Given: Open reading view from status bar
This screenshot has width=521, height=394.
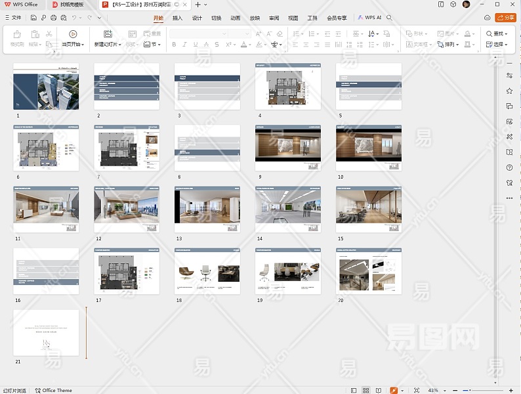Looking at the screenshot, I should (379, 390).
